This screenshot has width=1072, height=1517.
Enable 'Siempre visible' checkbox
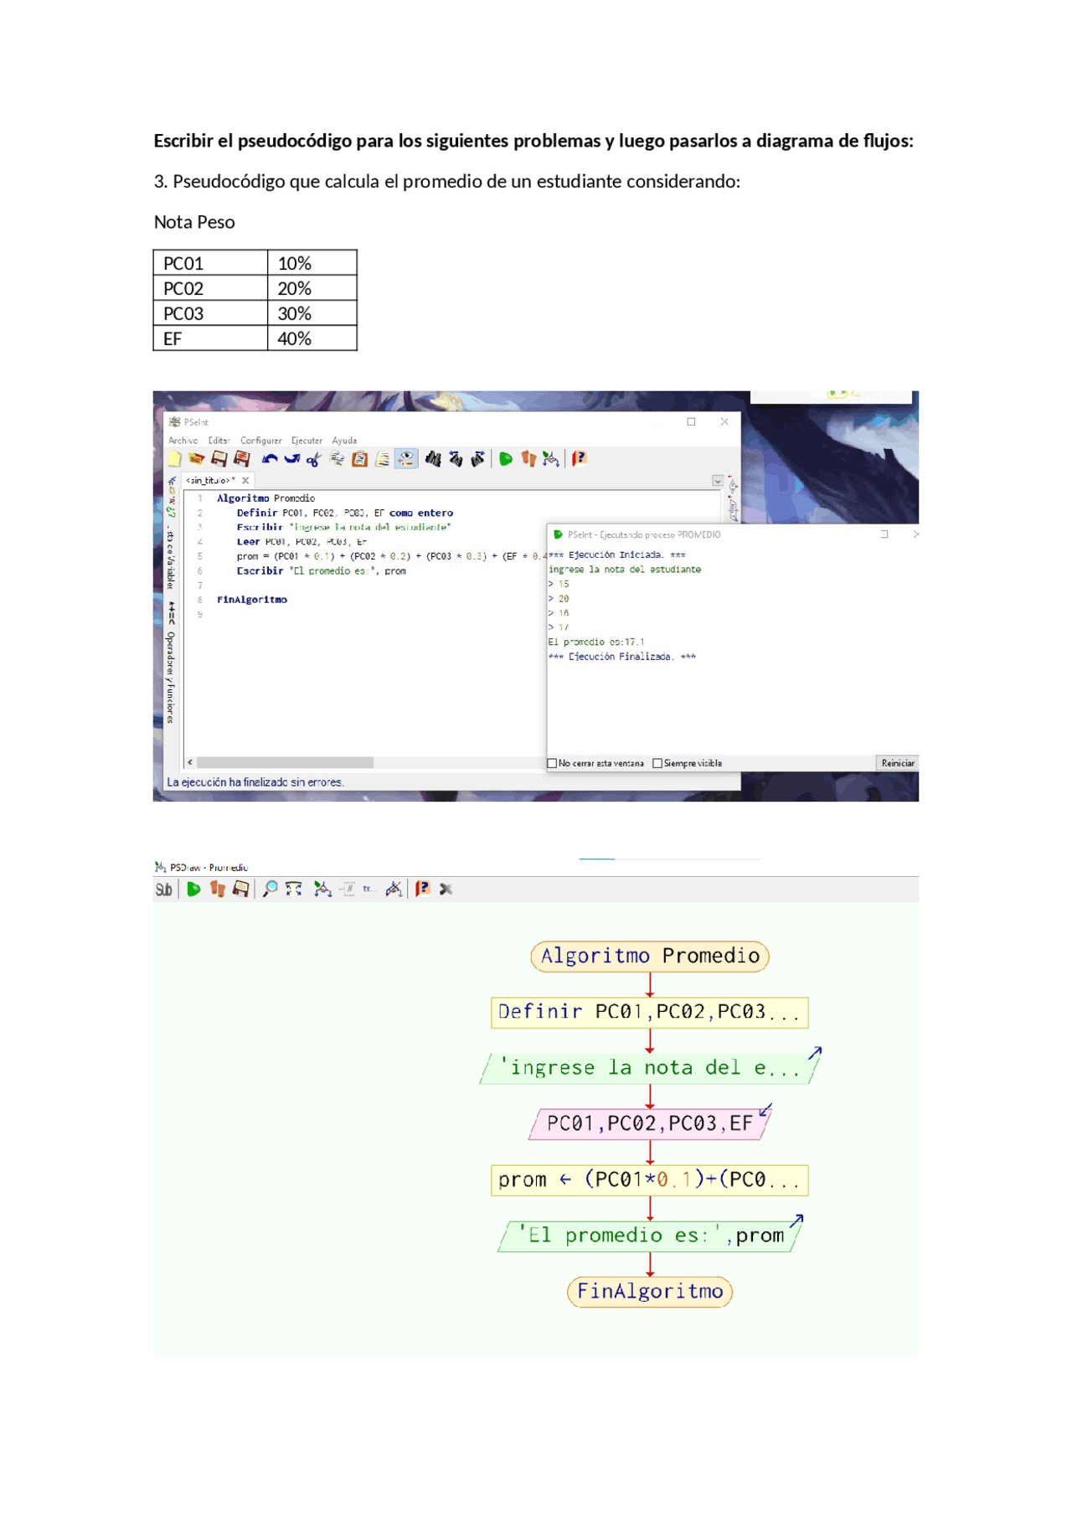(x=657, y=763)
